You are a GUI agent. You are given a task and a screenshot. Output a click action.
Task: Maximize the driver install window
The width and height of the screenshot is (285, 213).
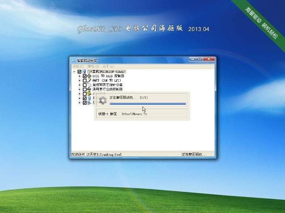tap(199, 59)
